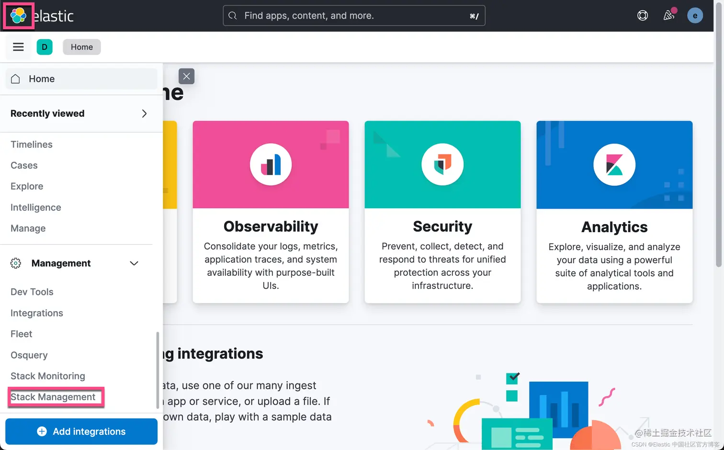Image resolution: width=724 pixels, height=450 pixels.
Task: Open Cases in the side menu
Action: 24,166
